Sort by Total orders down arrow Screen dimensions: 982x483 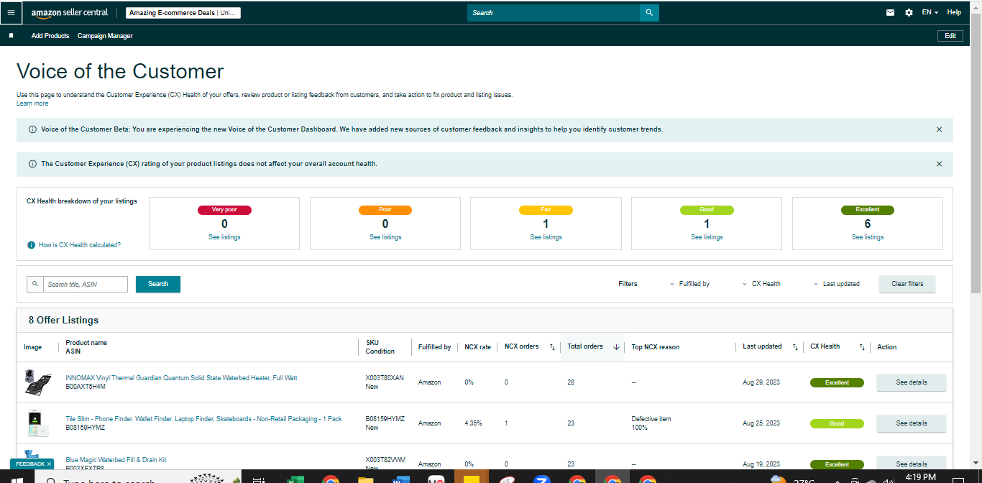616,347
